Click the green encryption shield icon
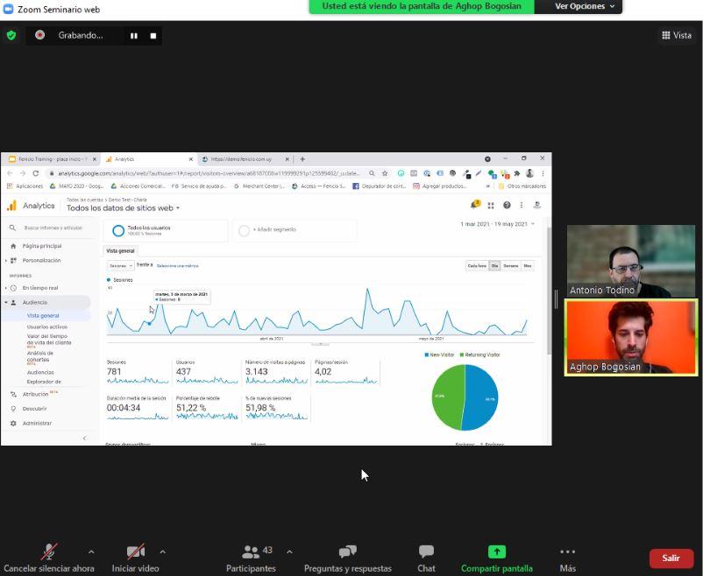This screenshot has width=703, height=576. click(x=11, y=35)
